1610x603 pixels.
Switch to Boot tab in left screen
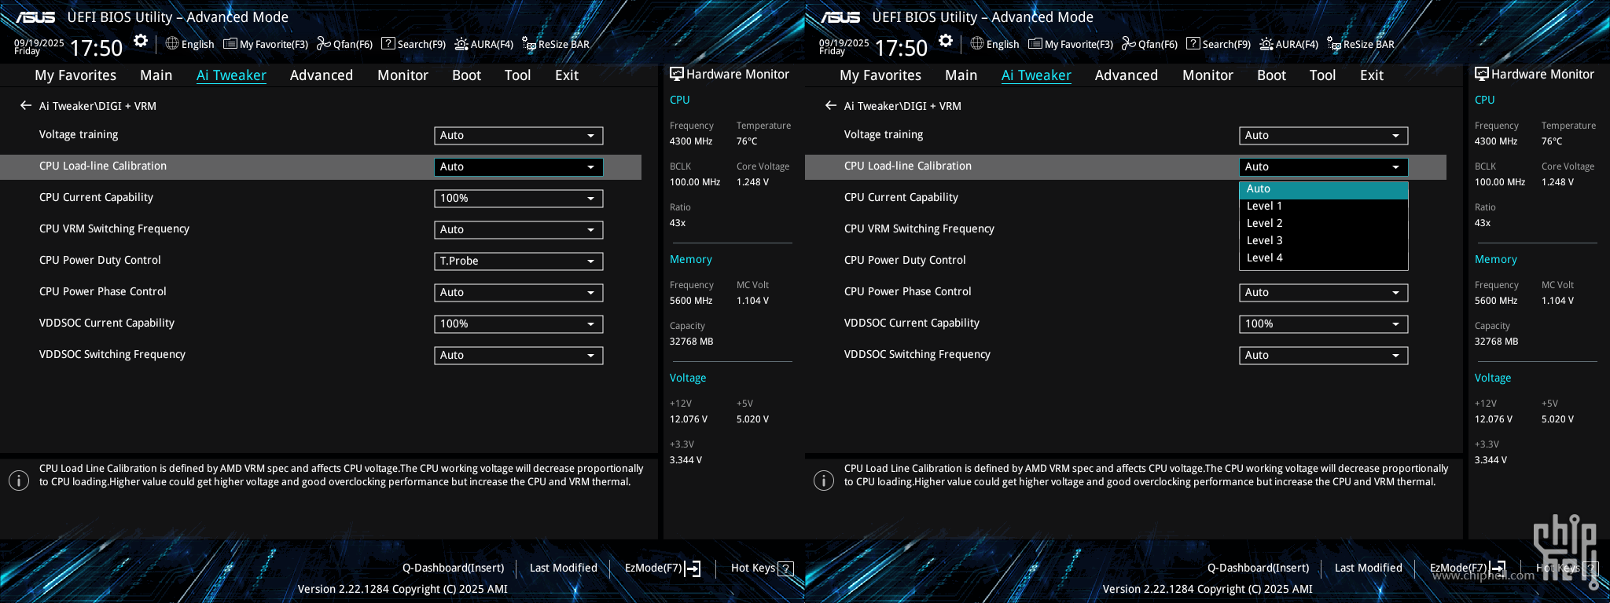click(x=466, y=75)
